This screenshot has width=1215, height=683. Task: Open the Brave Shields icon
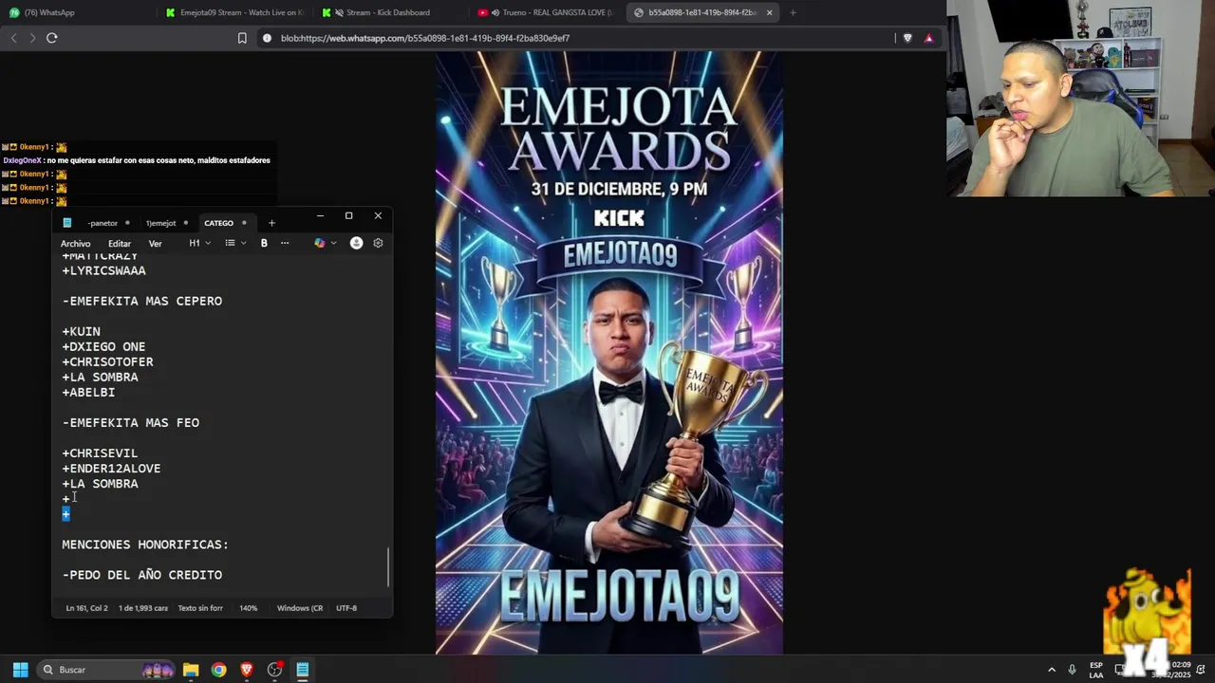[x=909, y=38]
